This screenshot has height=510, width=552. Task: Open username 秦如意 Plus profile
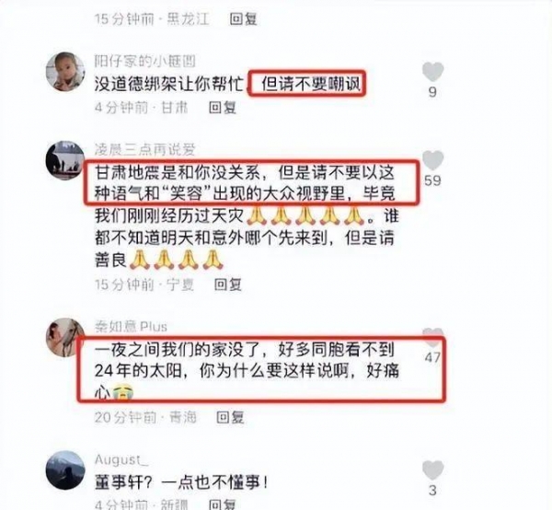131,327
